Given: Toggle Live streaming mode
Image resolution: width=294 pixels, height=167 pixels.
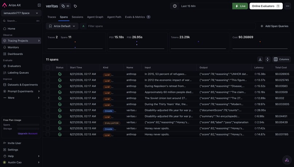Looking at the screenshot, I should click(x=240, y=6).
